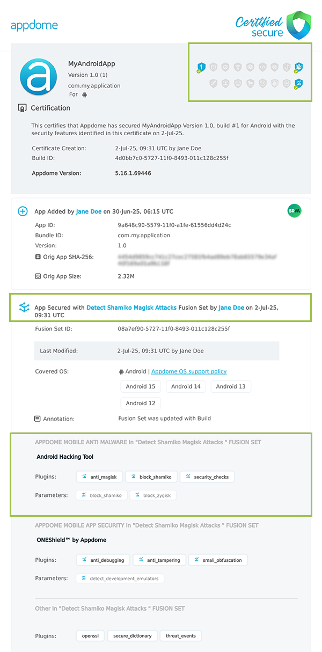Viewport: 322px width, 652px height.
Task: Select the anti_magisk plugin chip
Action: pos(100,477)
